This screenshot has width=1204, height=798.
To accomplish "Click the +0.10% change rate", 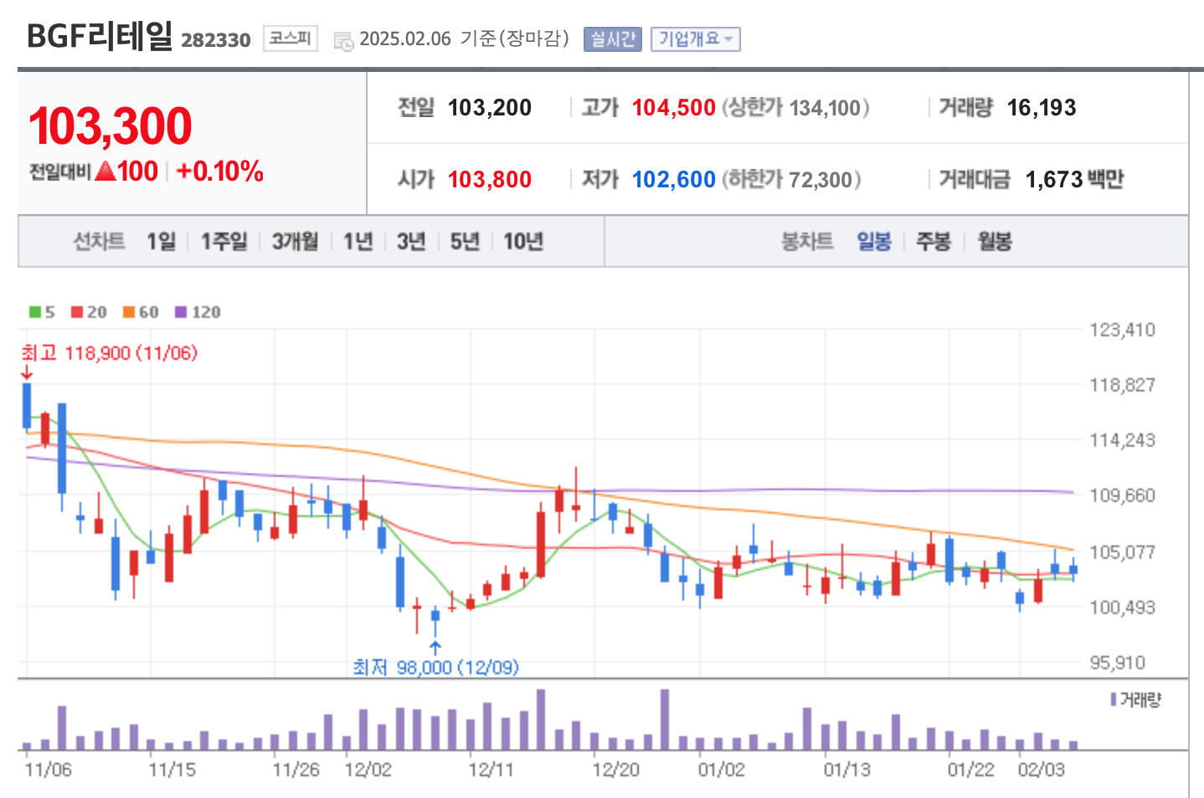I will [x=220, y=171].
